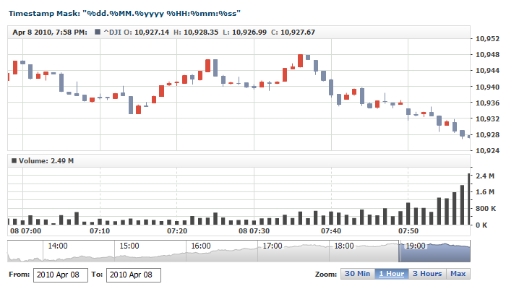The height and width of the screenshot is (289, 506).
Task: Jump to 16:00 in the timeline scroller
Action: pyautogui.click(x=200, y=246)
